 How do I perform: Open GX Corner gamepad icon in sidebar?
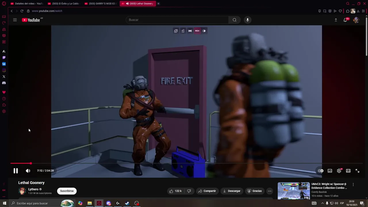[x=4, y=17]
